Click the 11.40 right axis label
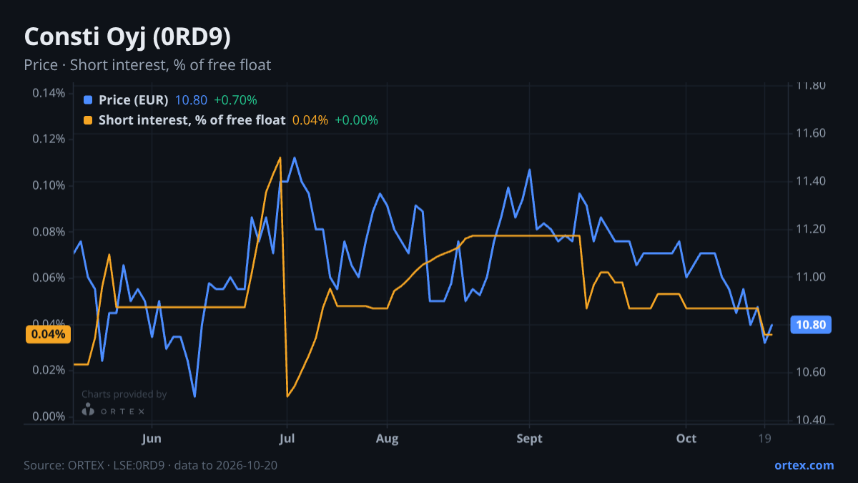This screenshot has height=483, width=858. (x=811, y=181)
